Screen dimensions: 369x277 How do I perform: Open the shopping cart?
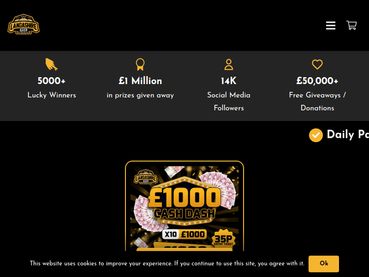click(351, 25)
